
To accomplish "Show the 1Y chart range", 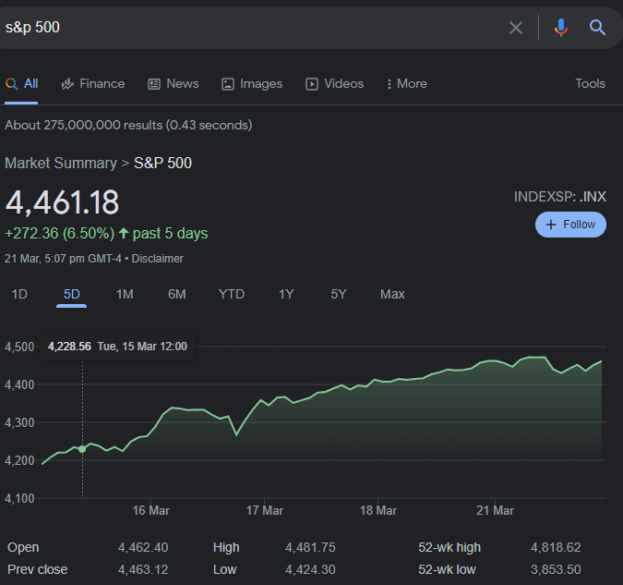I will pyautogui.click(x=286, y=294).
